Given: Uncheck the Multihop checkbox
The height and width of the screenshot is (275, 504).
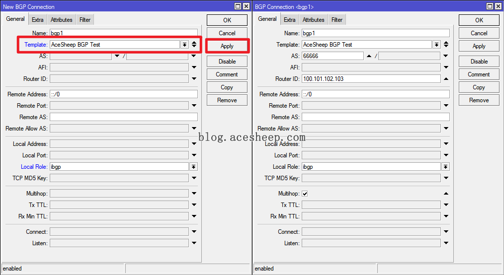Looking at the screenshot, I should (x=305, y=194).
